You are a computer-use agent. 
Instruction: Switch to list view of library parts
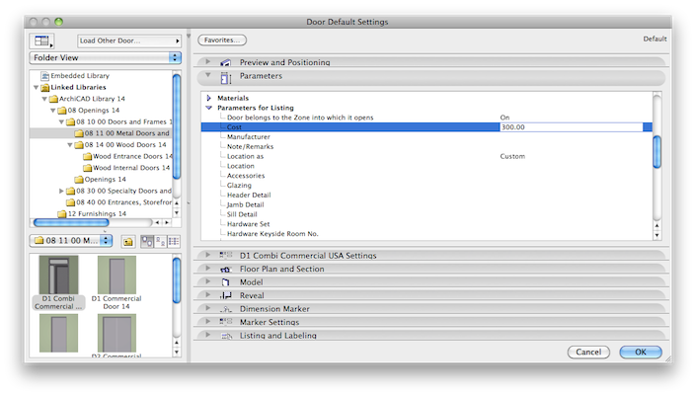pos(174,242)
